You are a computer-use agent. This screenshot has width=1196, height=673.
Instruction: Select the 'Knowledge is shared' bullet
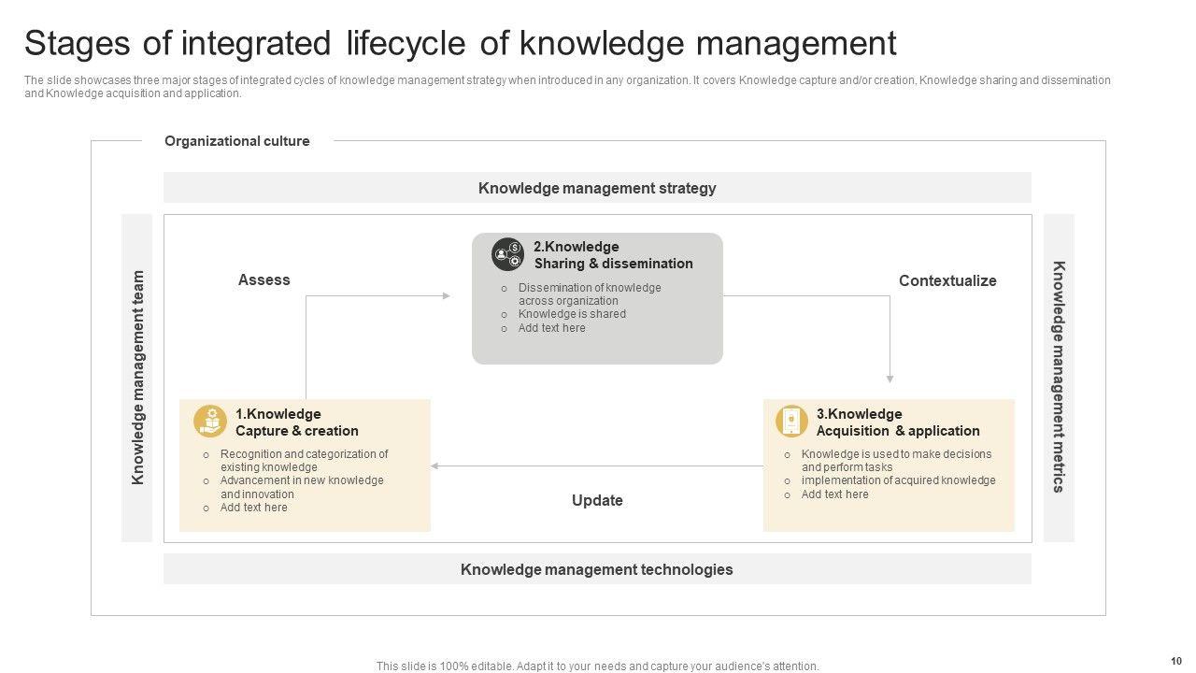(572, 314)
